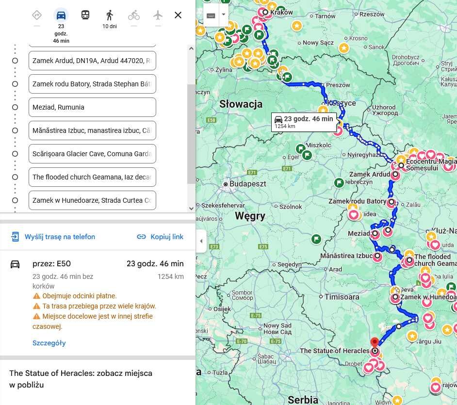This screenshot has width=457, height=405.
Task: Click the Mănăstirea Izbuc waypoint circle handle
Action: coord(15,130)
